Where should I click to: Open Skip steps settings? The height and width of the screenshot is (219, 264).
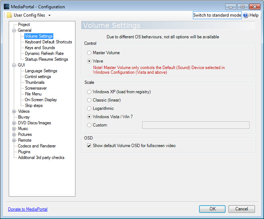(34, 106)
